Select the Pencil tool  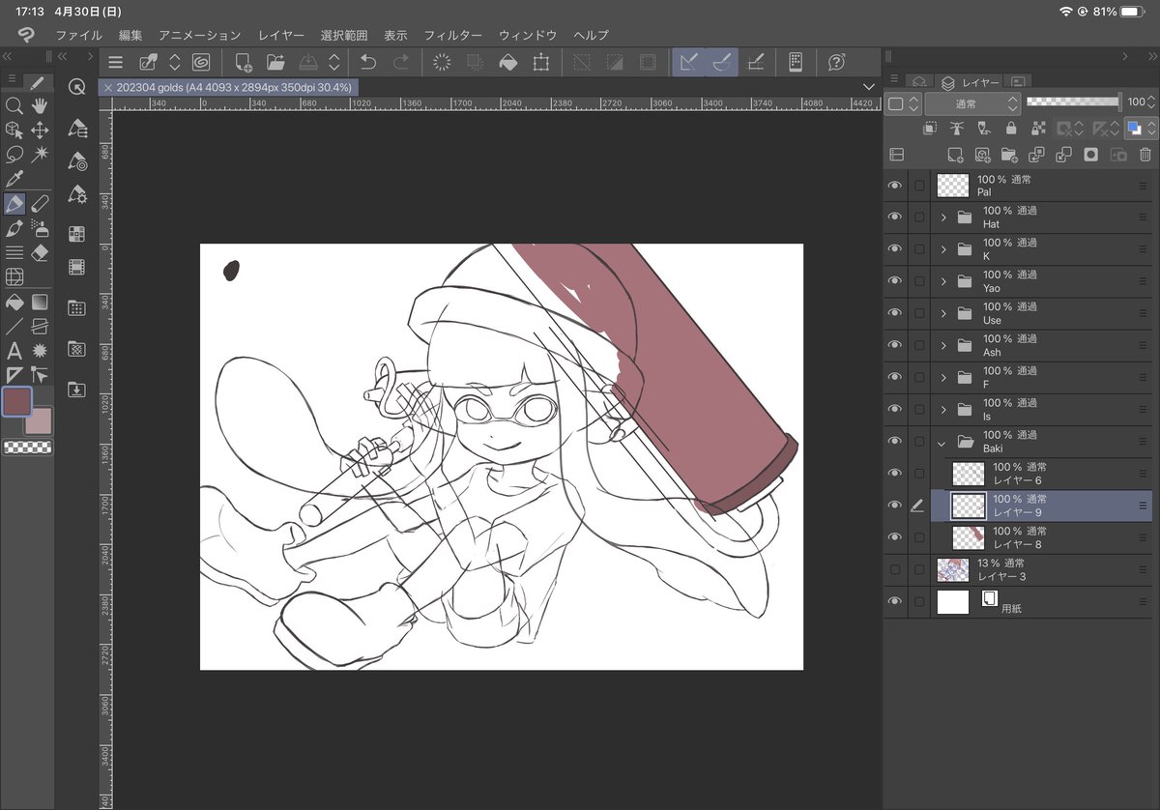point(40,204)
